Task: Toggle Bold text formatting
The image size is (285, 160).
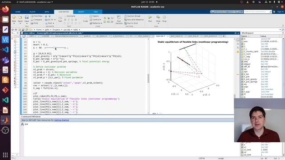Action: click(x=65, y=20)
